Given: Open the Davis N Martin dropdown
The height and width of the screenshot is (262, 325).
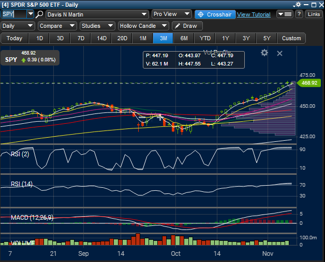Looking at the screenshot, I should [x=97, y=14].
